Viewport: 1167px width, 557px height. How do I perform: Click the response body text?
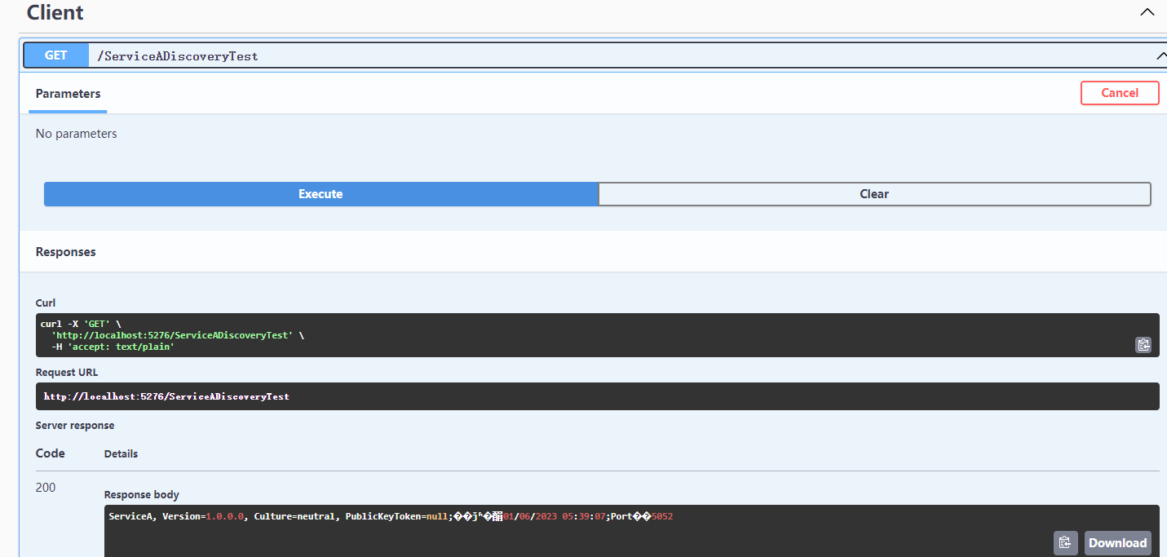point(390,516)
